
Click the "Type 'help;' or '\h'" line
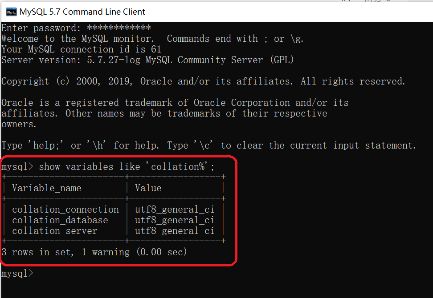click(x=208, y=145)
